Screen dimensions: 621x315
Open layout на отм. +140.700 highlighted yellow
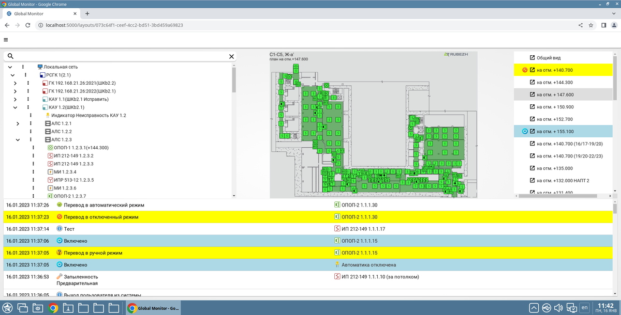tap(564, 70)
